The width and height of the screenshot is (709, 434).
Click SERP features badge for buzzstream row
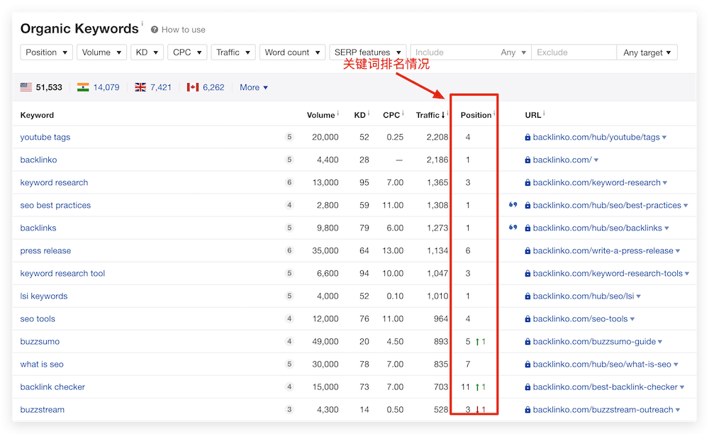pos(289,409)
